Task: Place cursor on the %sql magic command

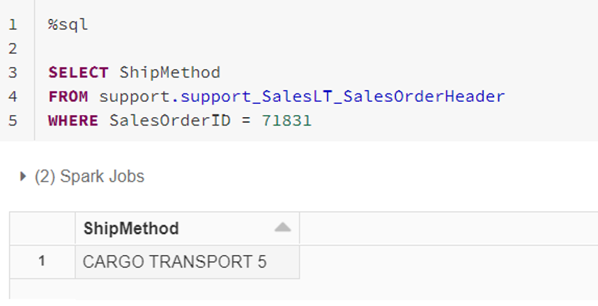Action: point(68,25)
